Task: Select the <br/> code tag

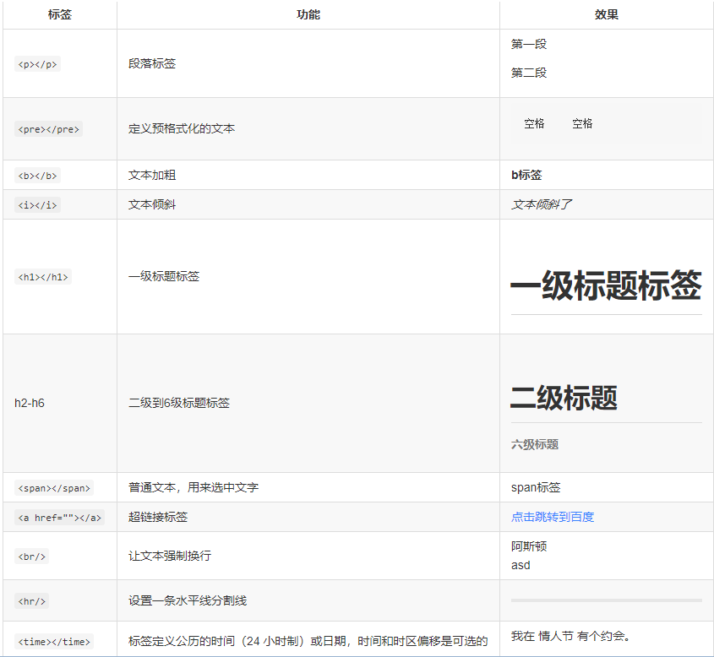Action: tap(32, 557)
